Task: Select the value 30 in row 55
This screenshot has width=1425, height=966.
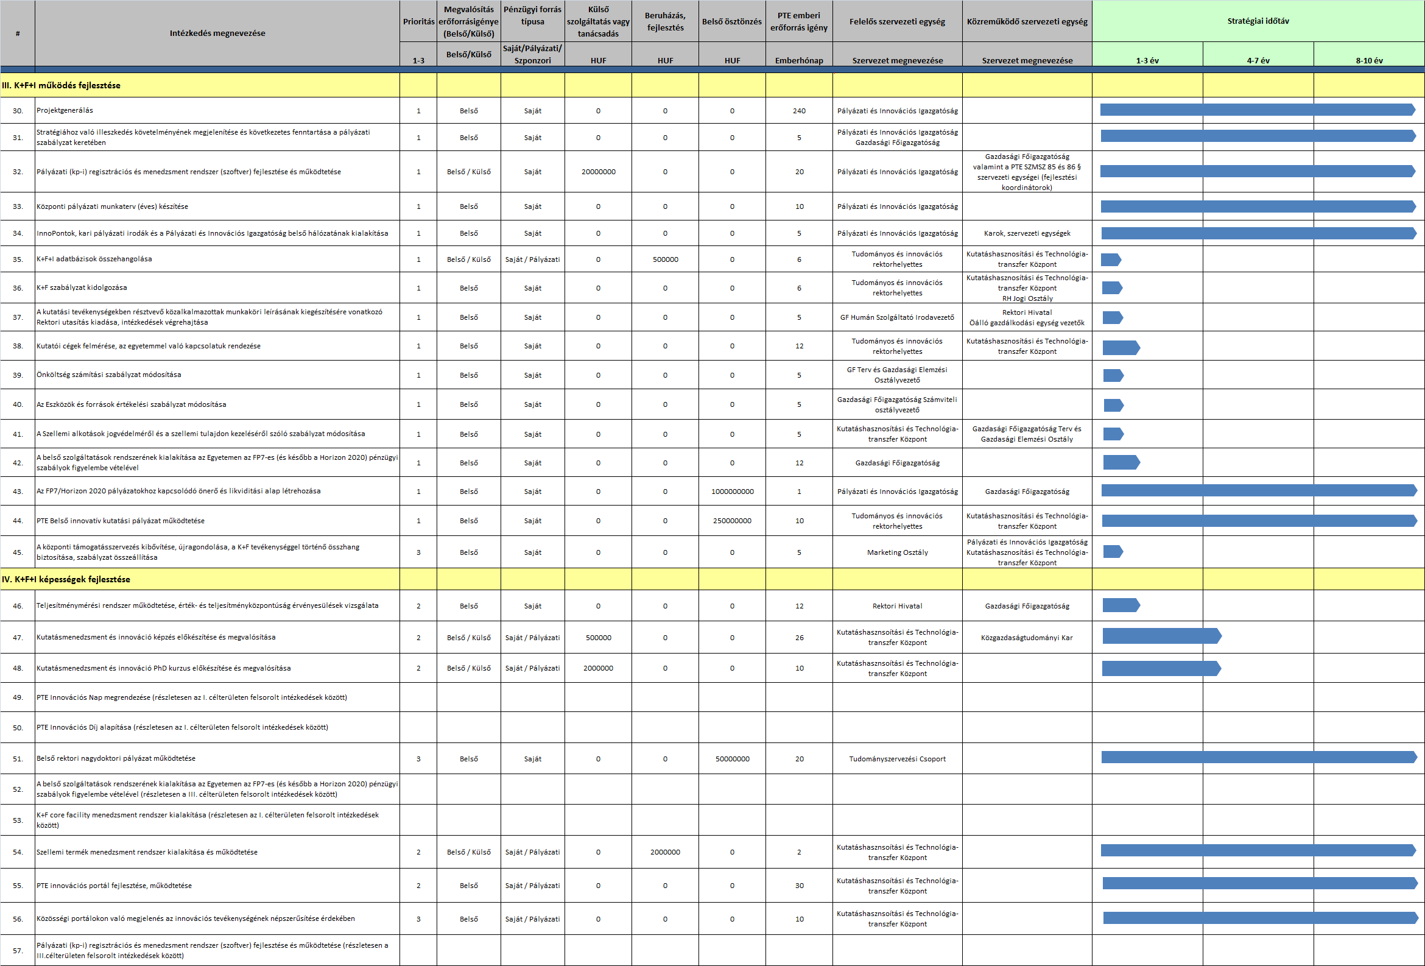Action: (799, 886)
